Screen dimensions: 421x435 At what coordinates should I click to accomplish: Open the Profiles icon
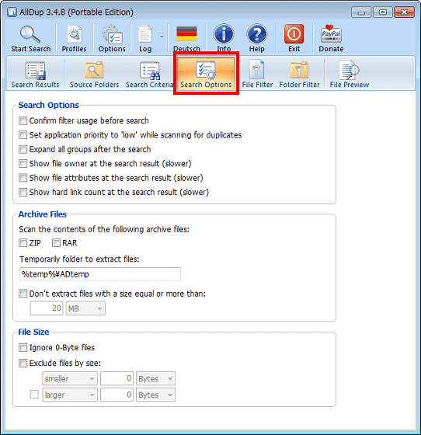(74, 34)
